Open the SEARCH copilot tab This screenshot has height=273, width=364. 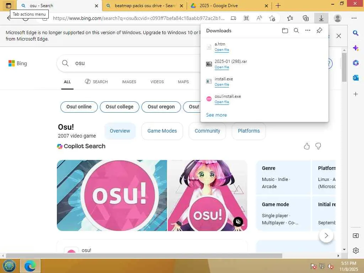point(96,82)
